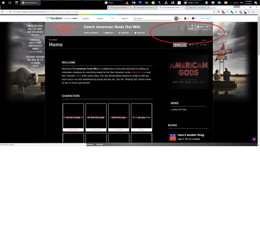Open the red novel link in welcome text

[78, 76]
